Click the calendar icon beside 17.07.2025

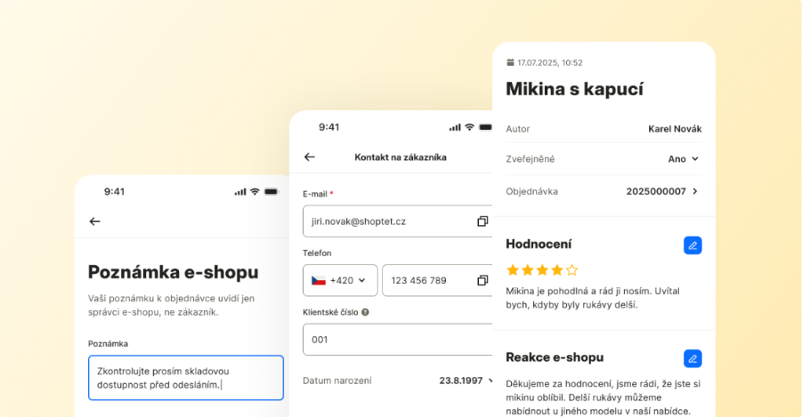coord(510,62)
